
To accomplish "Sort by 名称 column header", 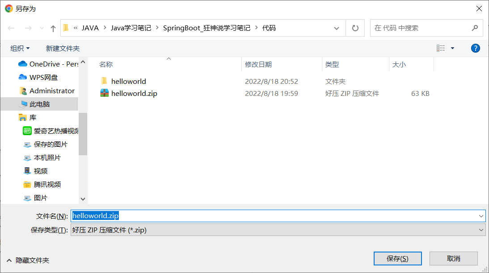I will coord(106,64).
